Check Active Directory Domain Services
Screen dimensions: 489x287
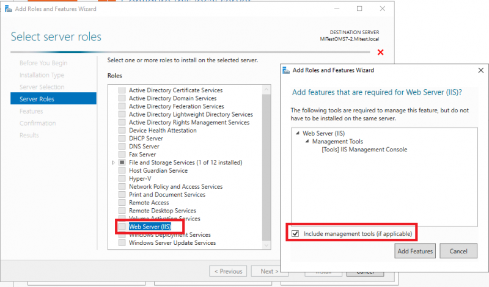pyautogui.click(x=122, y=98)
